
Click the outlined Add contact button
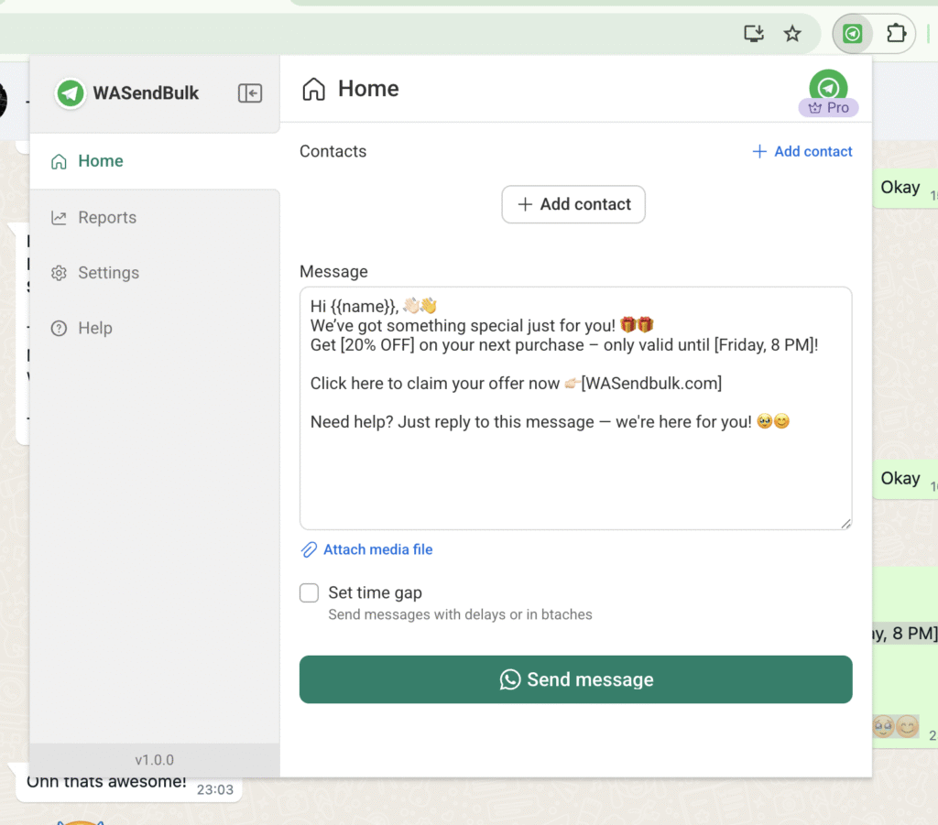click(x=573, y=204)
